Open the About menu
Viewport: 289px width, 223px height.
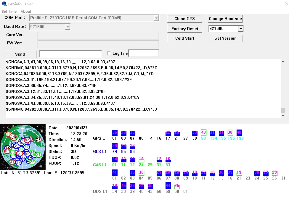(26, 12)
